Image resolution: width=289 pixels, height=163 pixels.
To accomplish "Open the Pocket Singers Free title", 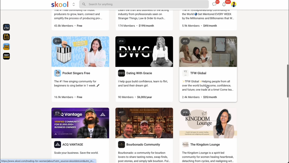I will pyautogui.click(x=76, y=73).
